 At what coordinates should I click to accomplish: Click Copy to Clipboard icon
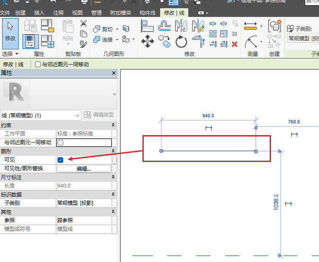point(84,34)
